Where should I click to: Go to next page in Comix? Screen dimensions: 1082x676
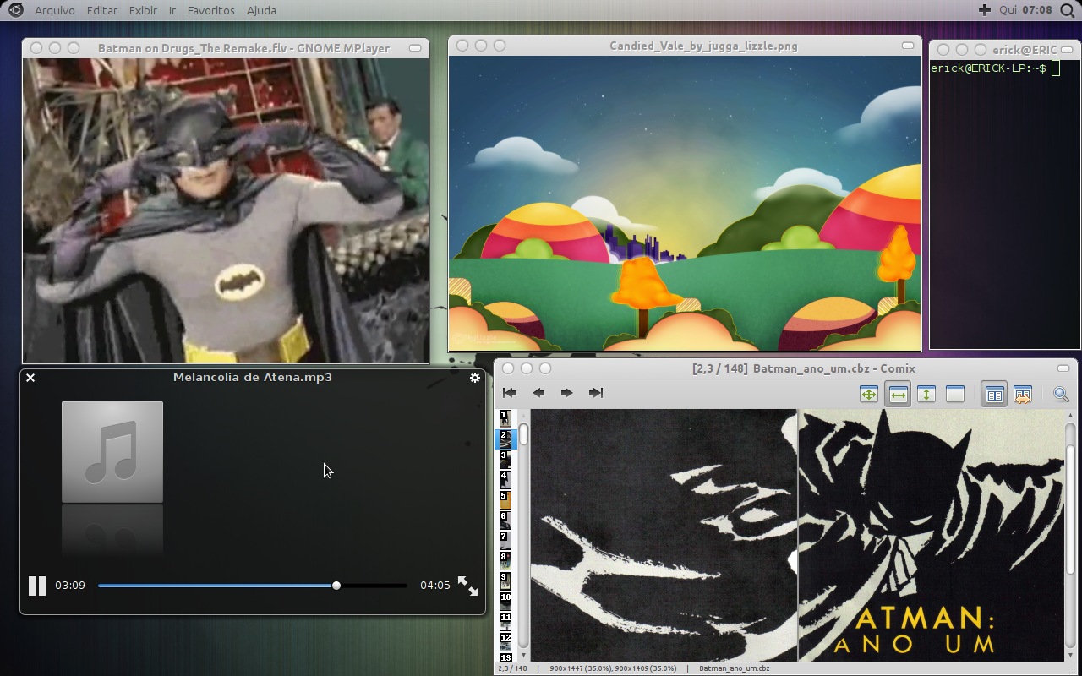tap(567, 393)
